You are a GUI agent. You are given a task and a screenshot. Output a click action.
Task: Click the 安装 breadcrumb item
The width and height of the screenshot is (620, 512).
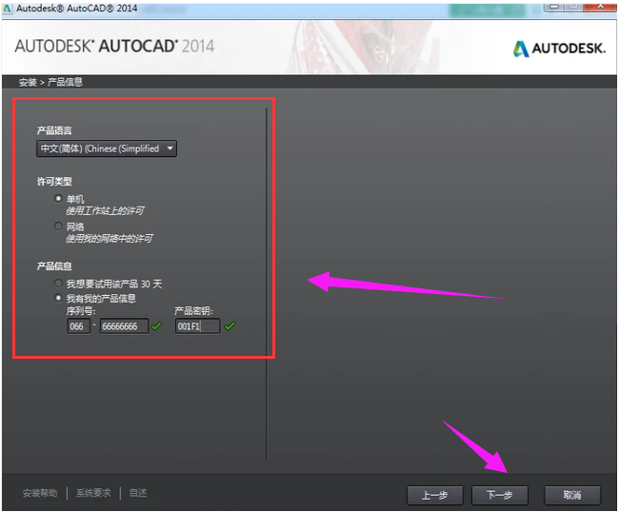point(28,82)
